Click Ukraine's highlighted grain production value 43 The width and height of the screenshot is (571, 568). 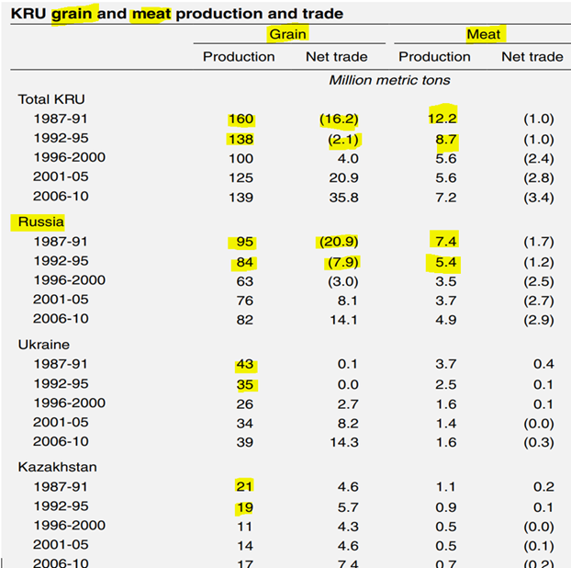[x=245, y=364]
